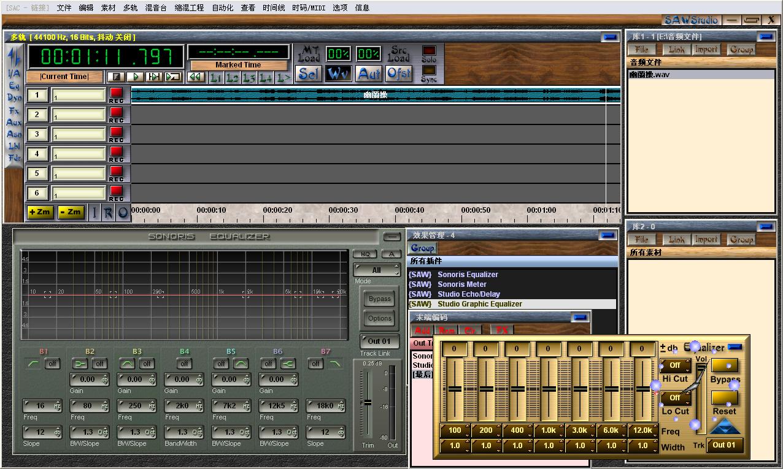
Task: Click the Add button in end-encoding panel
Action: tap(422, 330)
